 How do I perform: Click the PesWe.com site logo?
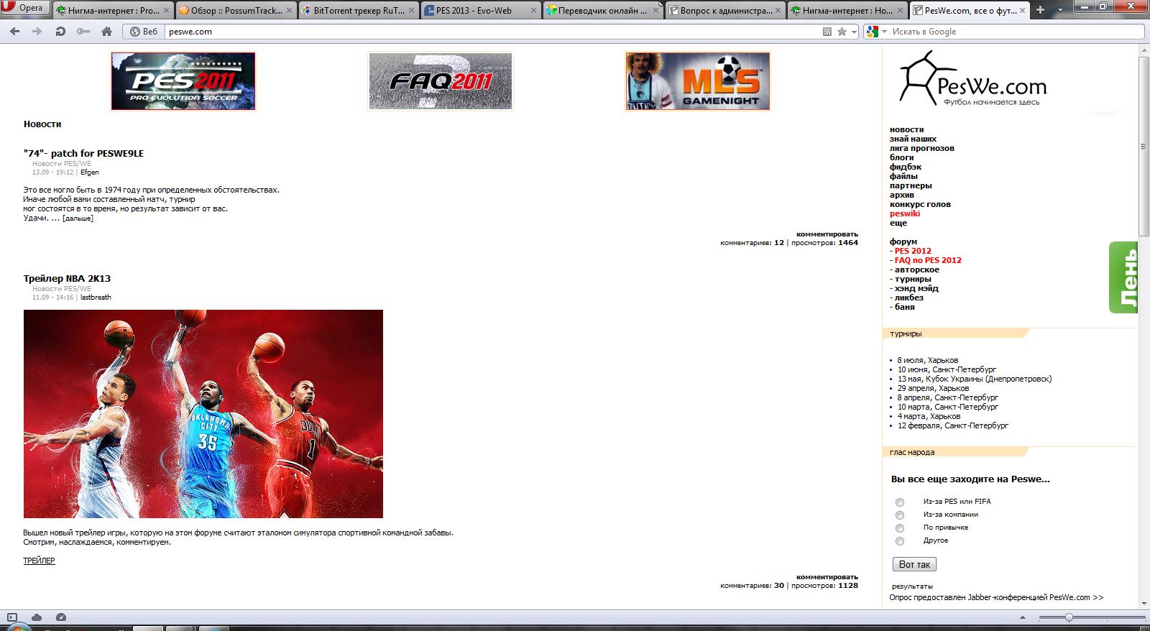(972, 78)
